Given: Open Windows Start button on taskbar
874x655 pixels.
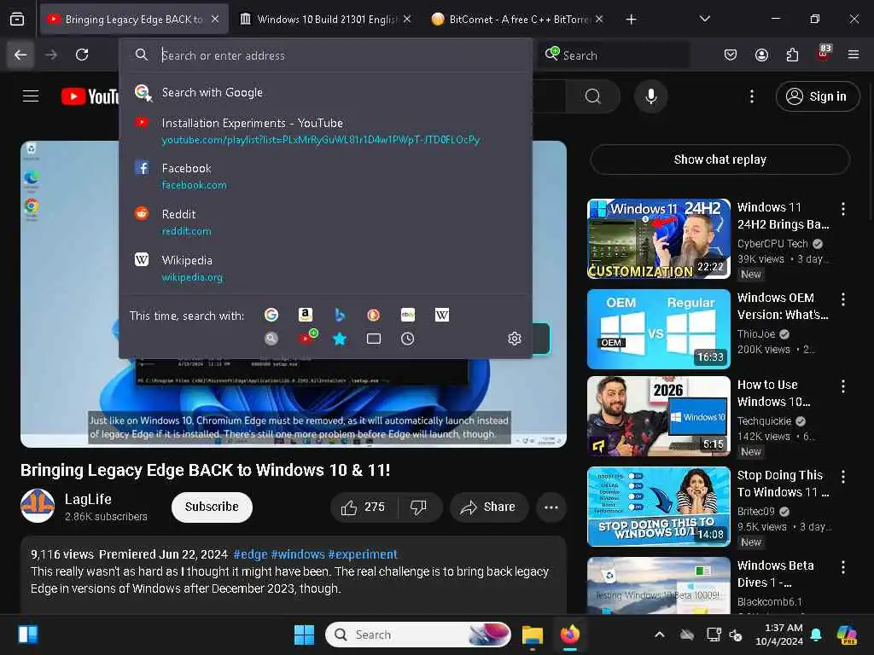Looking at the screenshot, I should [x=305, y=635].
